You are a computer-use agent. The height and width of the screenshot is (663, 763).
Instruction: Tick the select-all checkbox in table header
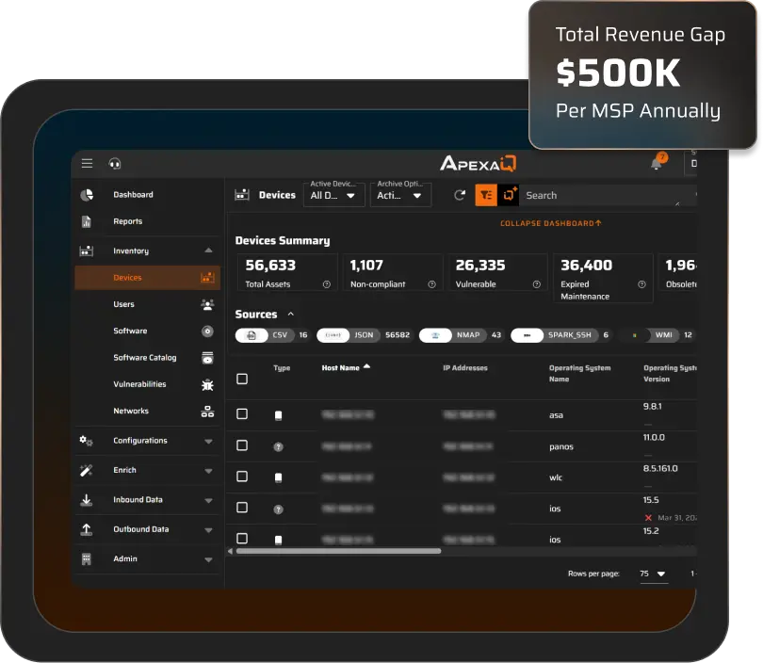[x=242, y=379]
